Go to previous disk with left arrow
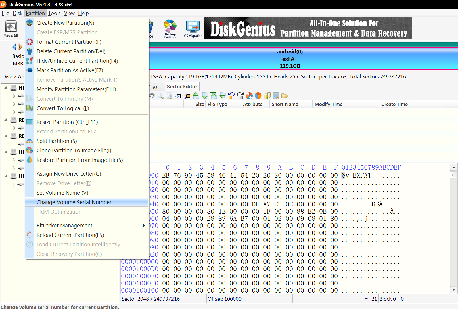The height and width of the screenshot is (309, 458). tap(14, 47)
